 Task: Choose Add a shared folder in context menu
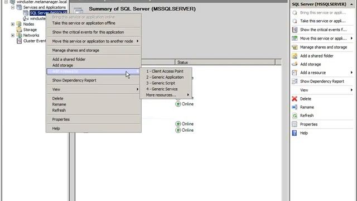(93, 59)
